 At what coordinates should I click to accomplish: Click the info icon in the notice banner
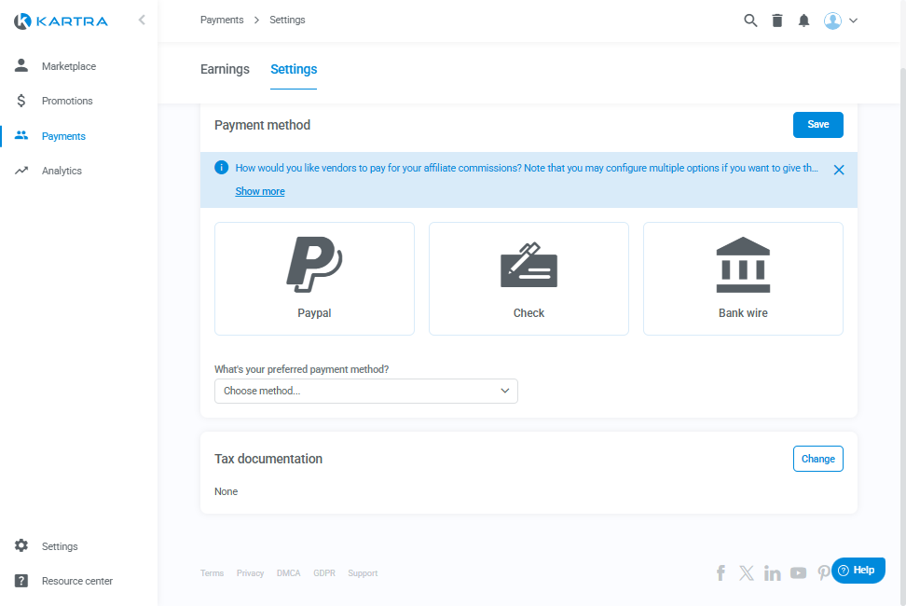(221, 168)
